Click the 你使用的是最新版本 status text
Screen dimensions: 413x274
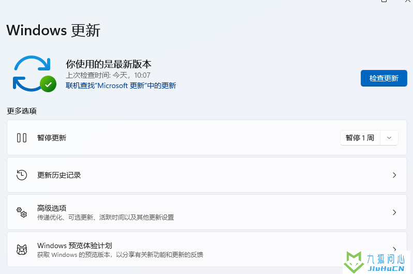click(x=109, y=64)
